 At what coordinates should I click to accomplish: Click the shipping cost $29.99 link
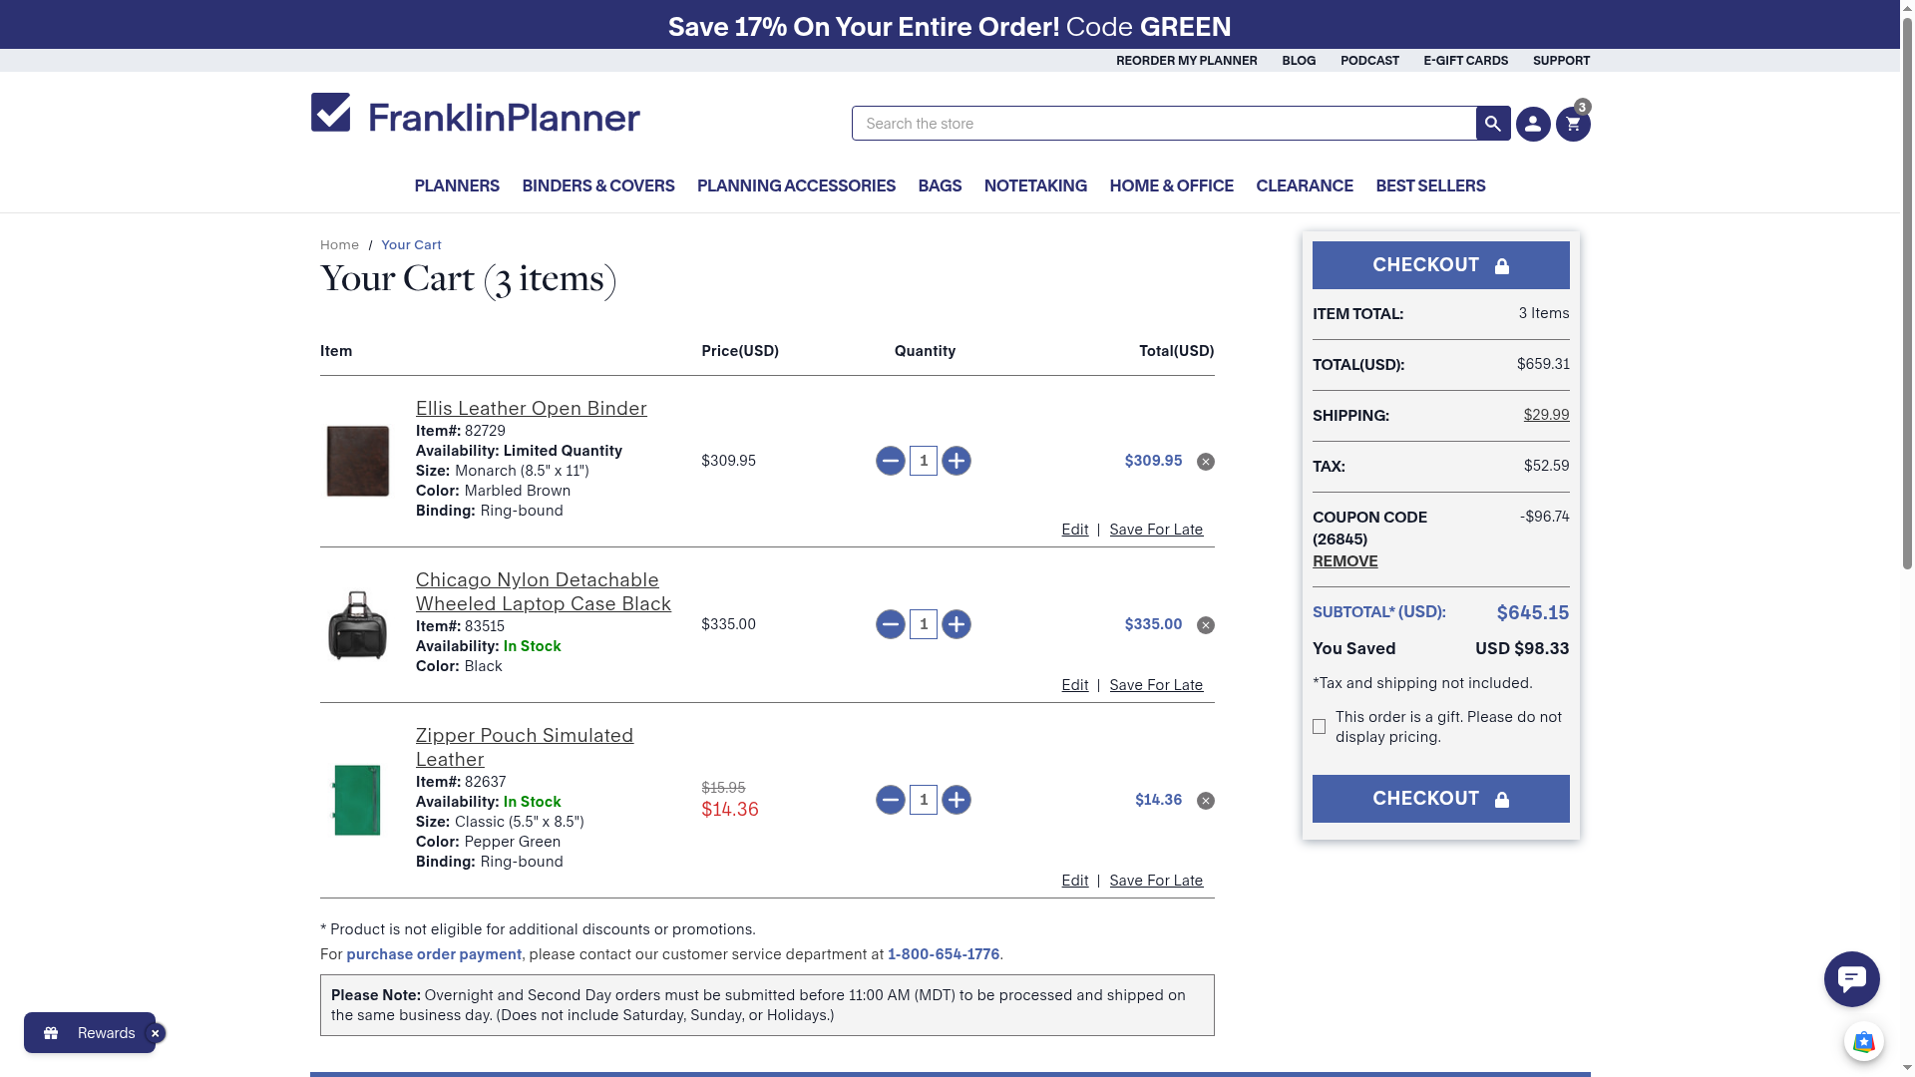(x=1545, y=415)
